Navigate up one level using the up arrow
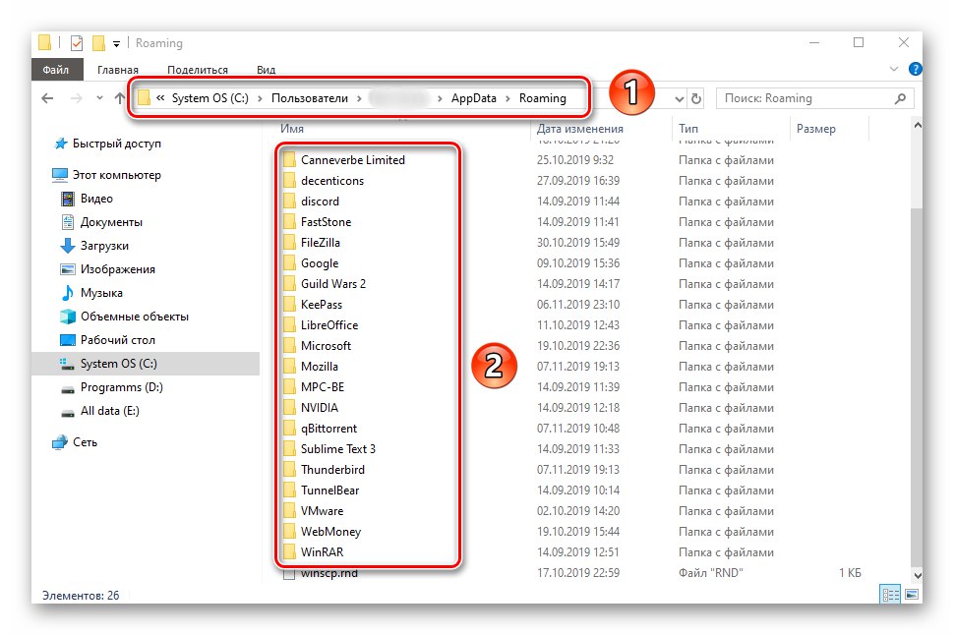 click(x=122, y=97)
